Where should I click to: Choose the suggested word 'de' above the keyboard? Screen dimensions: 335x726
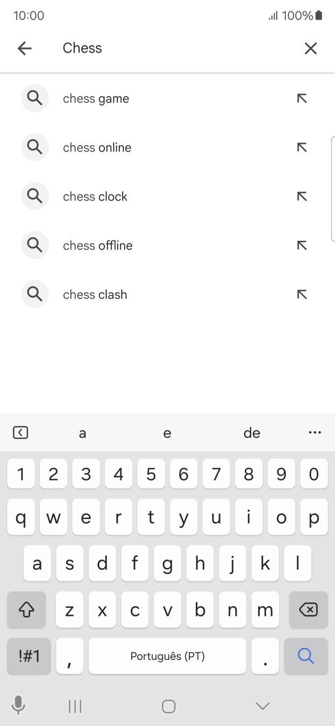point(252,432)
